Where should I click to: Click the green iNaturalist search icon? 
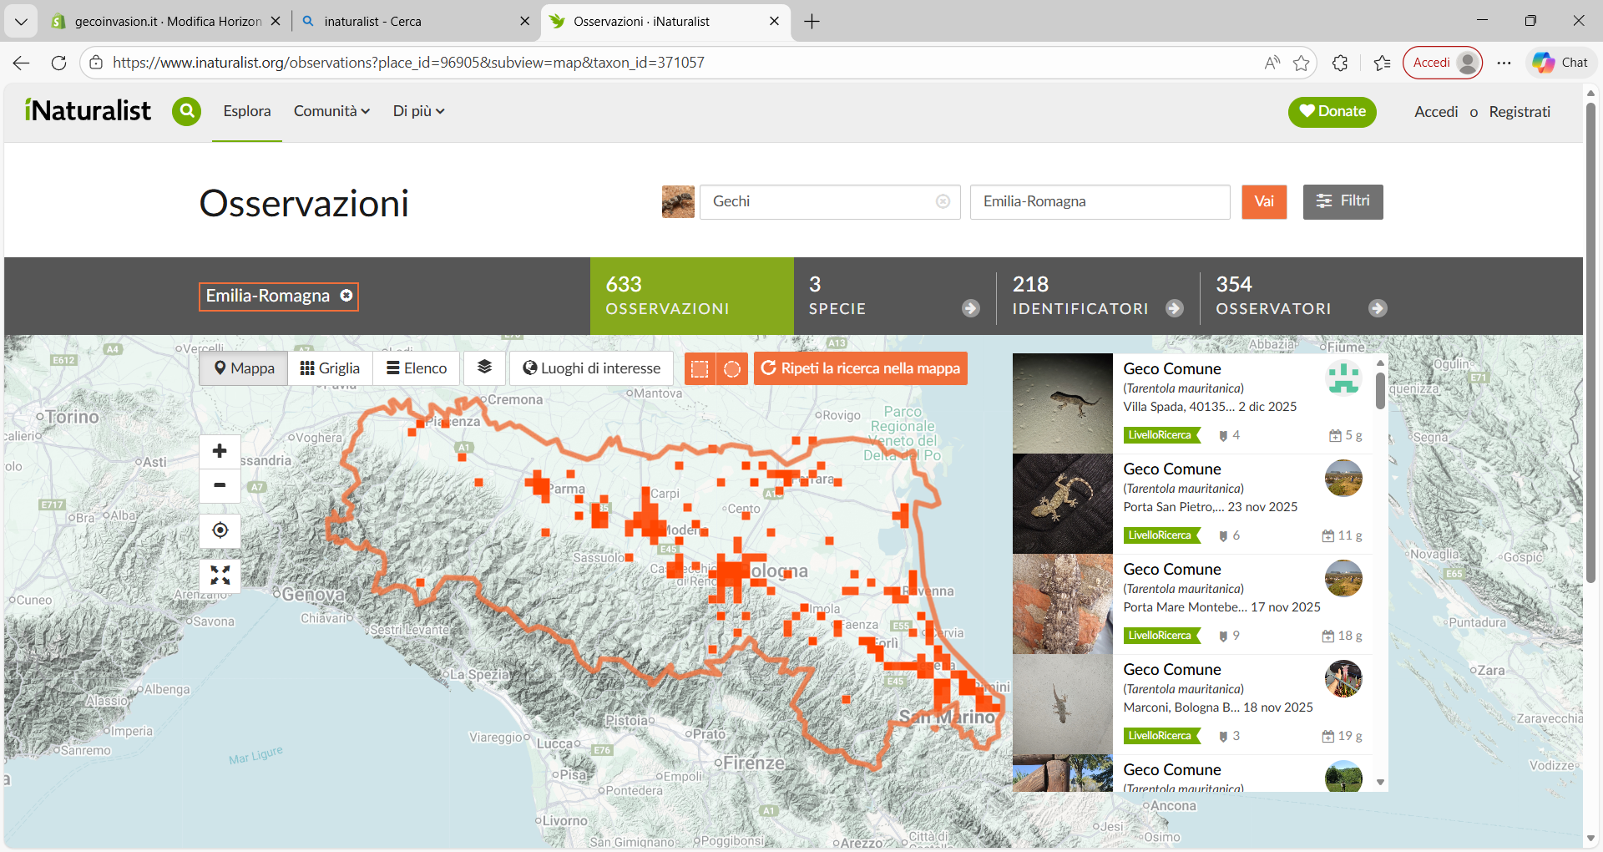[x=186, y=111]
